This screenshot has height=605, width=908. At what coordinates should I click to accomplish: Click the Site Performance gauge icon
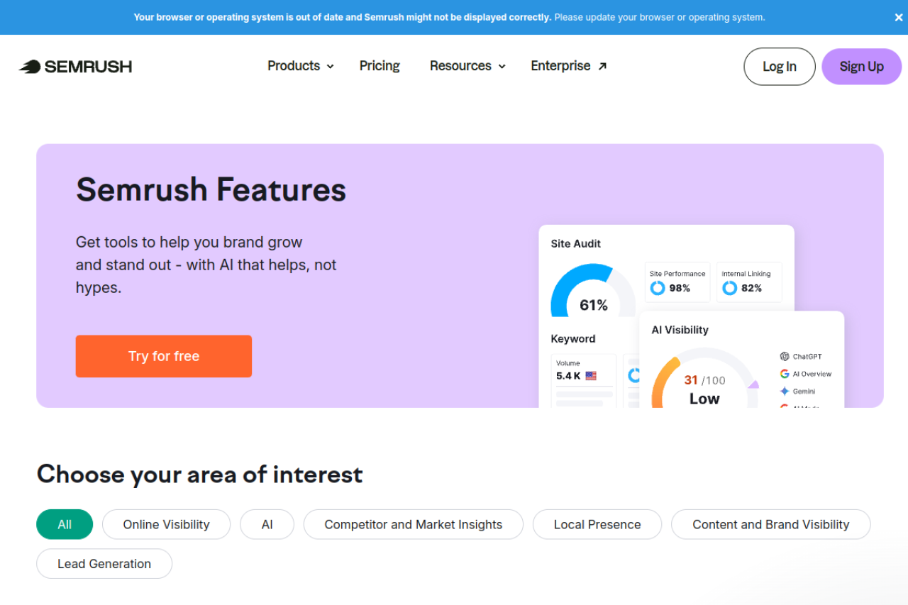(x=657, y=288)
